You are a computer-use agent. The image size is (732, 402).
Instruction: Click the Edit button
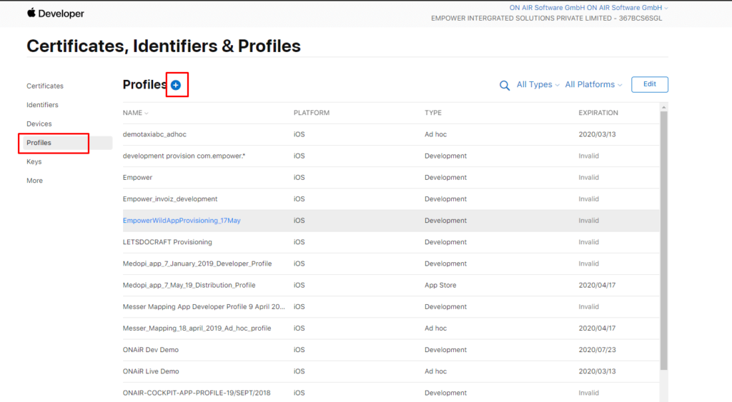pos(649,84)
